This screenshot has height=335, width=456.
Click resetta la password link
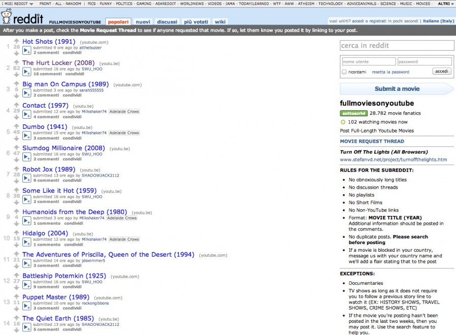pos(390,72)
